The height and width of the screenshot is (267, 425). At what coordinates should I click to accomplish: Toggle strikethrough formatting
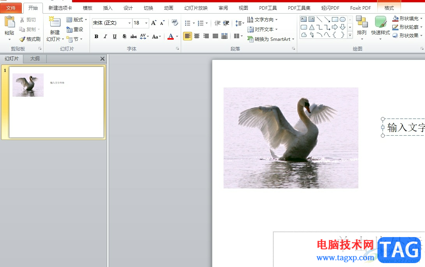(x=133, y=36)
